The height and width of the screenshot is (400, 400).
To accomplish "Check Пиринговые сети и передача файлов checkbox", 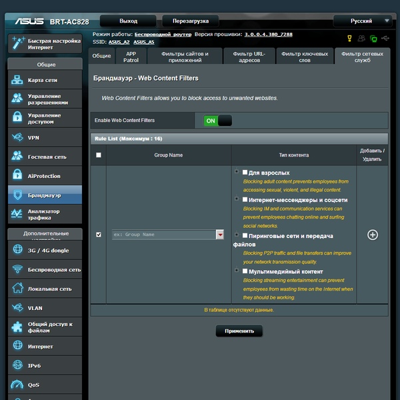I will pyautogui.click(x=245, y=235).
